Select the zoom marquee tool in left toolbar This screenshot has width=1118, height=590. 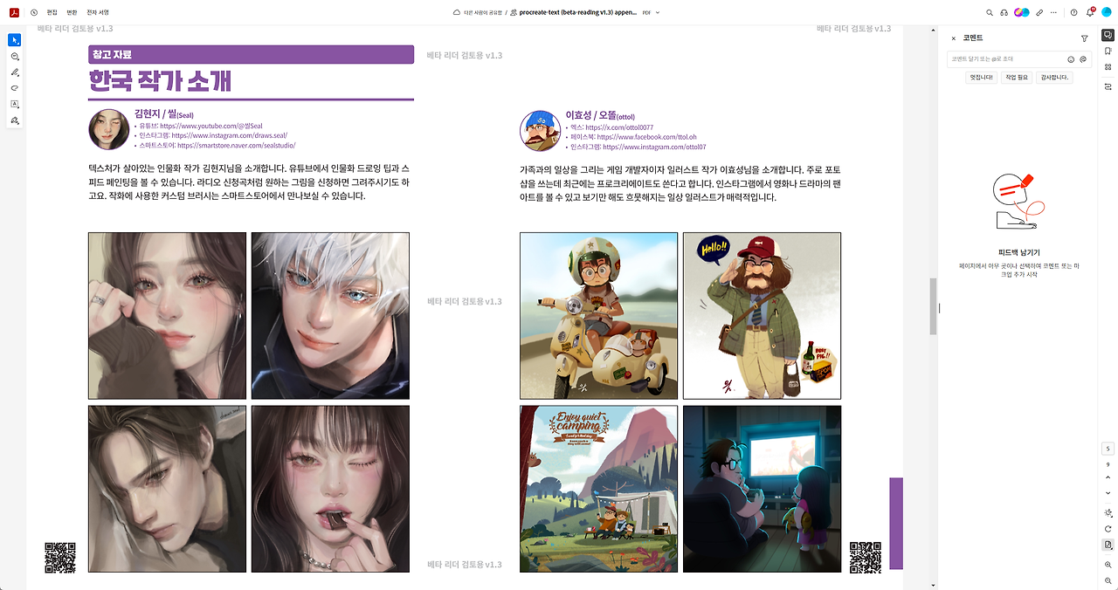15,56
